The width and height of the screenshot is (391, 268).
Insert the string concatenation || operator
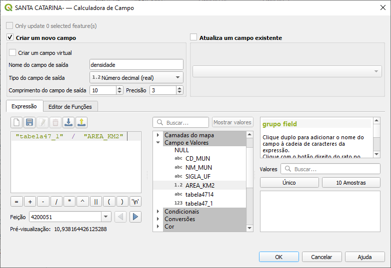pos(95,202)
